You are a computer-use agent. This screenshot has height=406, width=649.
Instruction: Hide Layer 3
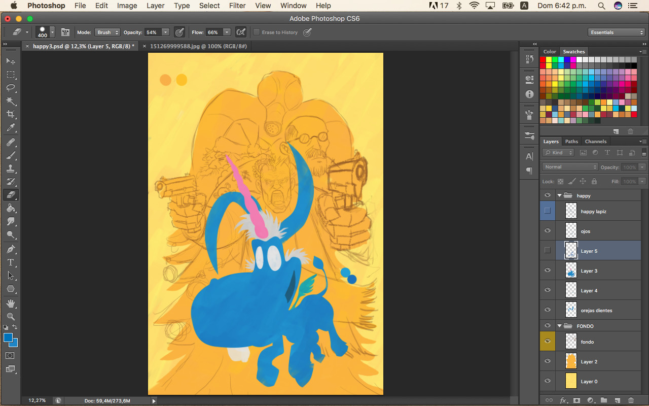tap(548, 270)
